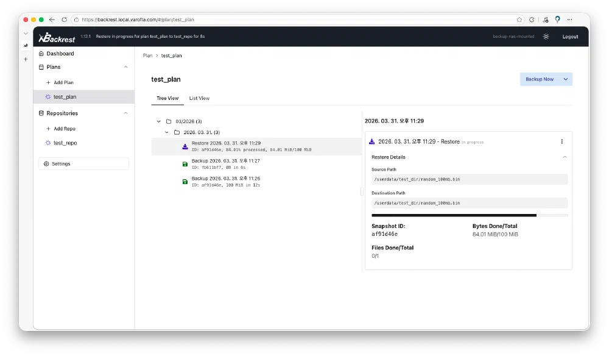The width and height of the screenshot is (609, 356).
Task: Click the plus icon beside Add Plan
Action: [x=49, y=82]
